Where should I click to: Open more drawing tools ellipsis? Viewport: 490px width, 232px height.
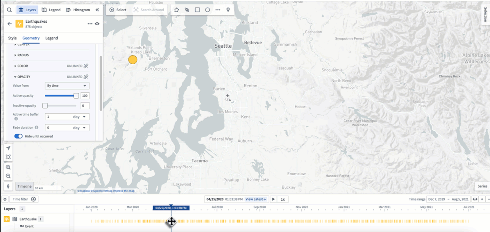coord(218,10)
